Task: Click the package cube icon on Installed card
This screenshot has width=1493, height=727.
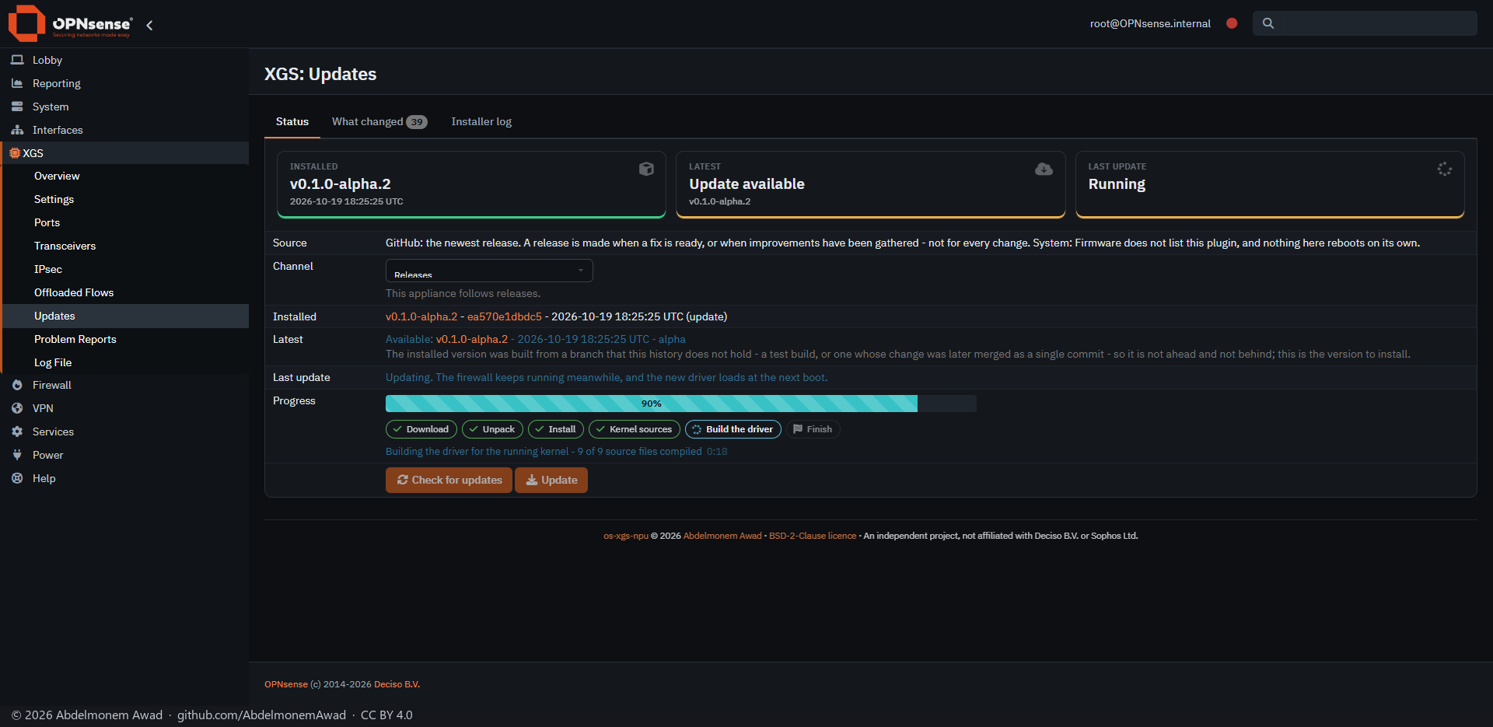Action: pyautogui.click(x=646, y=169)
